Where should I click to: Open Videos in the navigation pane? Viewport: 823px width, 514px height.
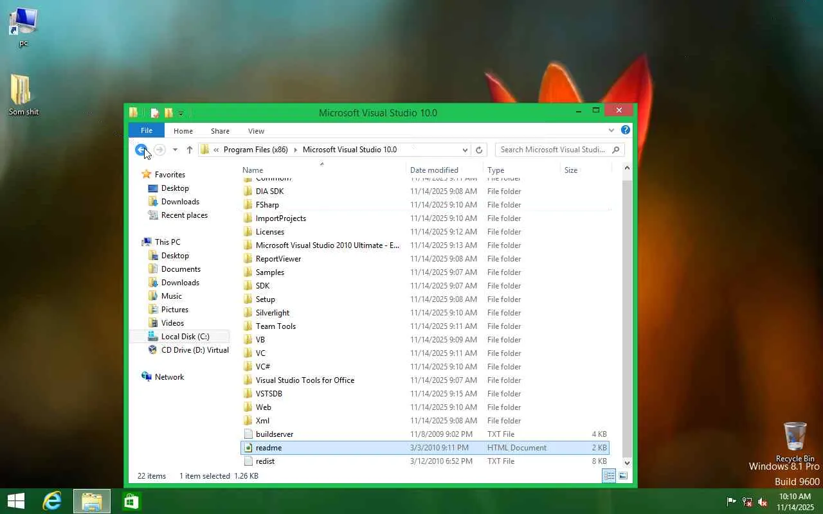172,323
